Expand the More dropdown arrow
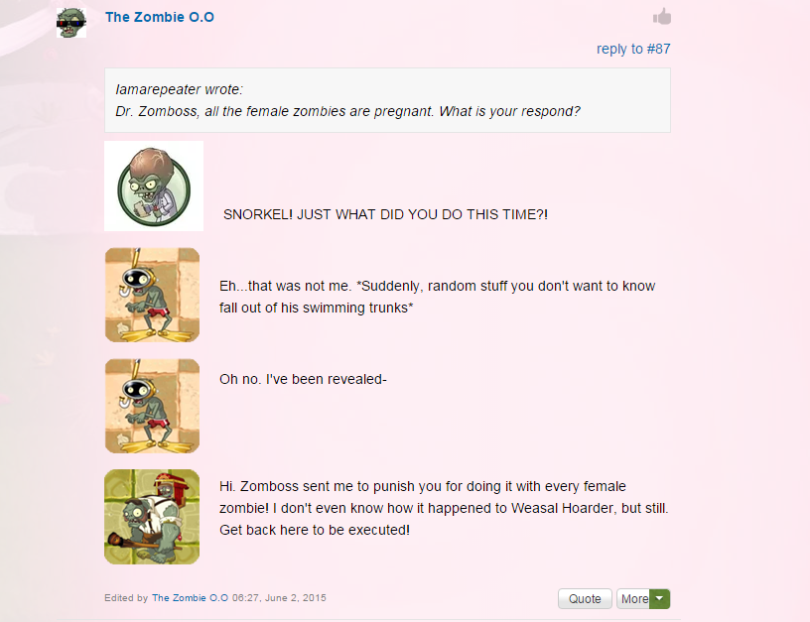This screenshot has width=810, height=622. click(660, 599)
